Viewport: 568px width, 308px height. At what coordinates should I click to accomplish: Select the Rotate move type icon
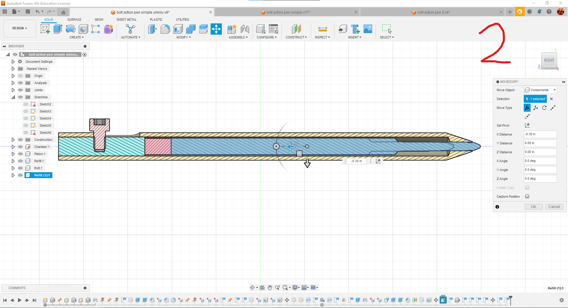click(x=544, y=107)
